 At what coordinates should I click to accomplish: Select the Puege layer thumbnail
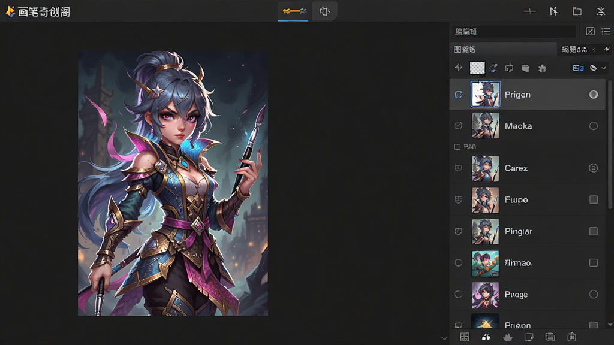point(486,295)
